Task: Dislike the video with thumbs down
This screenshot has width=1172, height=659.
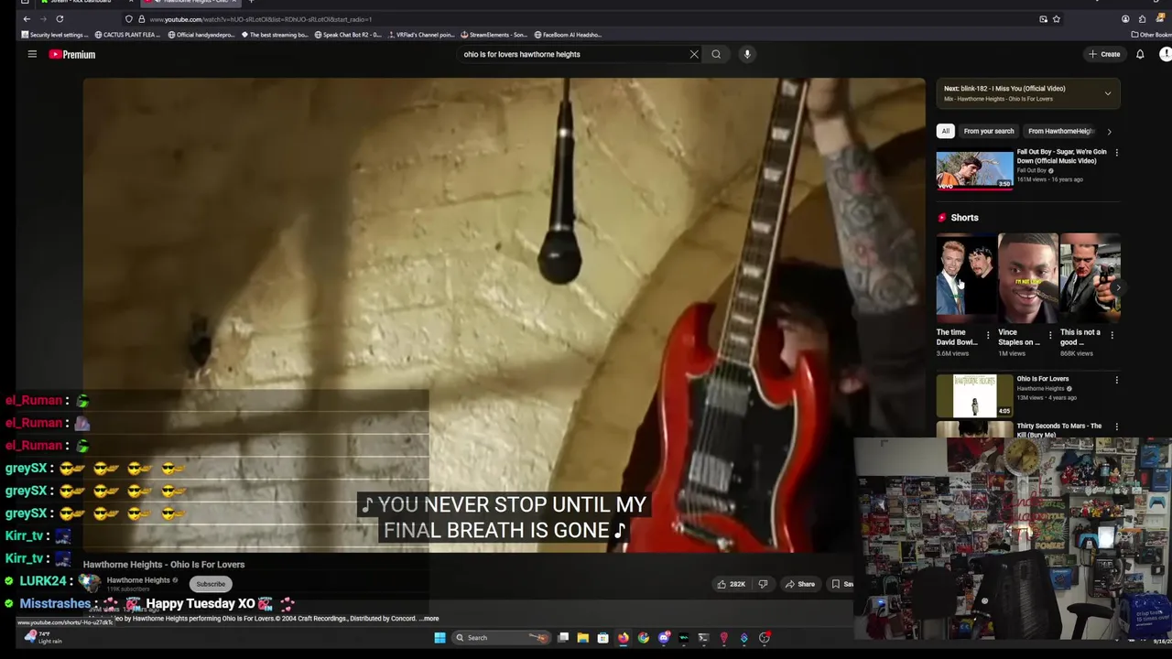Action: [x=763, y=584]
